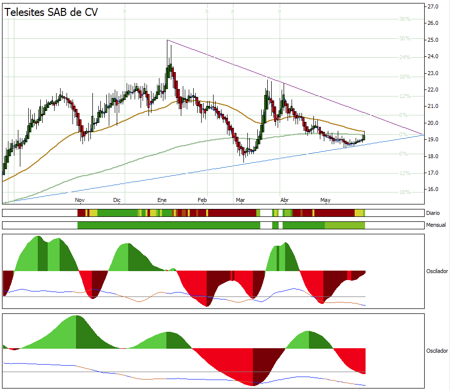The height and width of the screenshot is (390, 450).
Task: Click the blue ascending support trendline
Action: [x=213, y=169]
